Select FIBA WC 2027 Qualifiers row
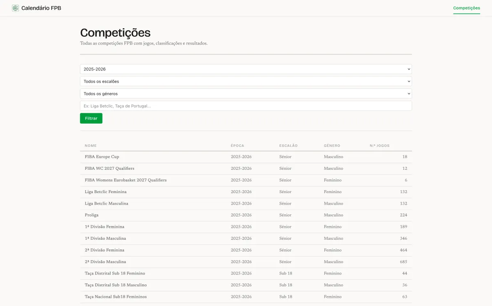The height and width of the screenshot is (306, 492). pyautogui.click(x=109, y=169)
